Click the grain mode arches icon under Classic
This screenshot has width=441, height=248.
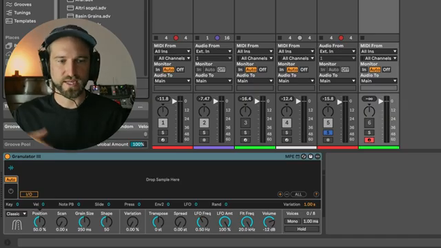pos(17,225)
